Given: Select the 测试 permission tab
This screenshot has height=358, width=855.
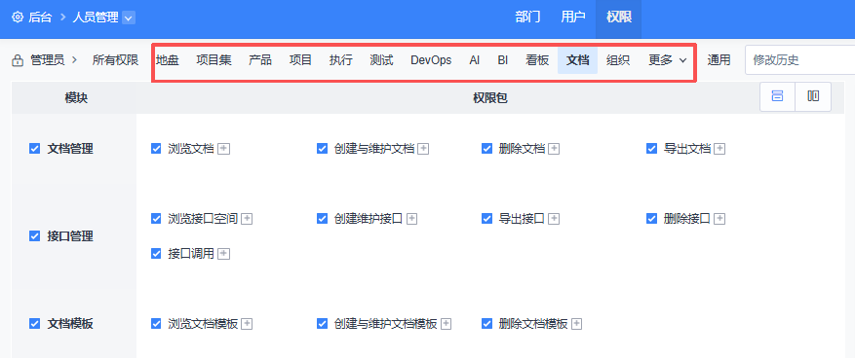Looking at the screenshot, I should tap(381, 60).
